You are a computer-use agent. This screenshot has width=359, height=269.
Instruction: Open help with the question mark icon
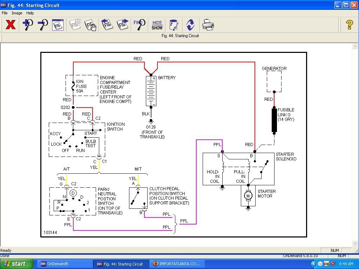349,25
